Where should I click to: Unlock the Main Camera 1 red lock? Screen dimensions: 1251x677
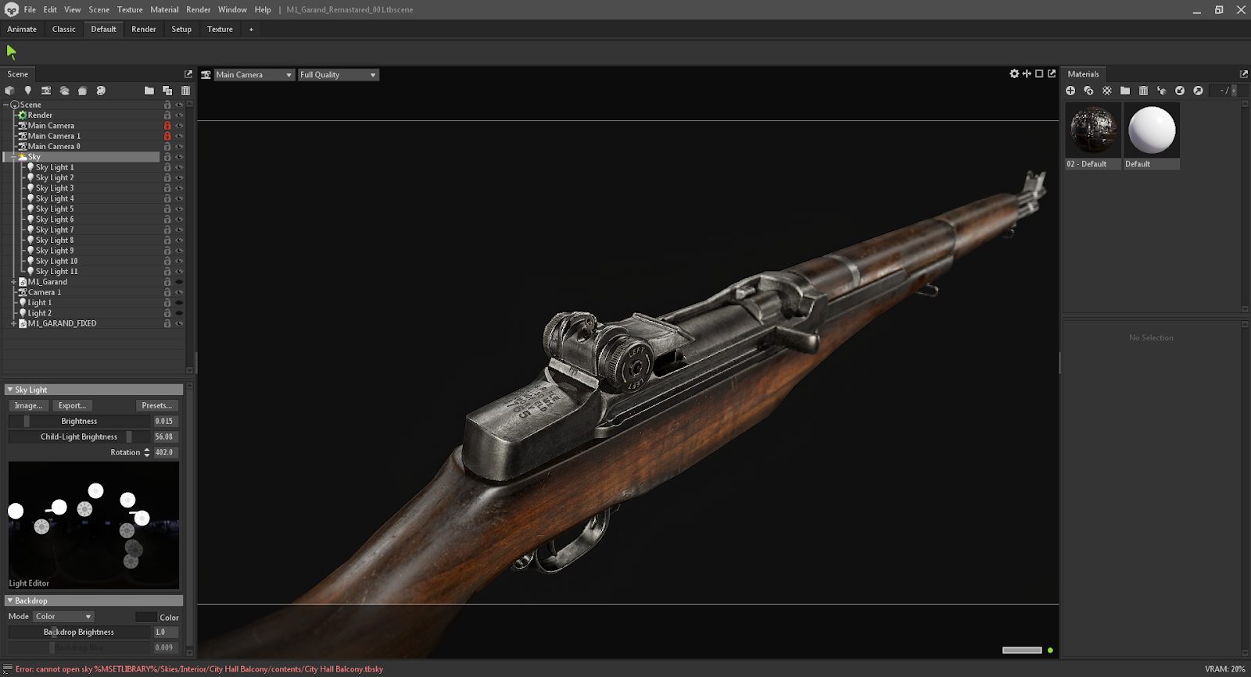point(167,136)
